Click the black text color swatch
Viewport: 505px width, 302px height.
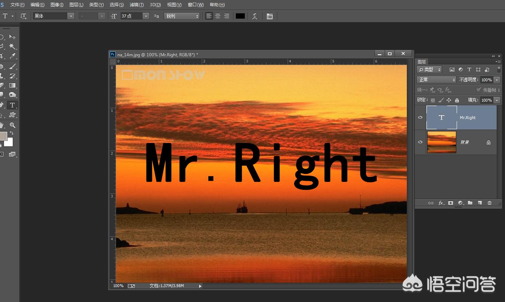click(240, 16)
